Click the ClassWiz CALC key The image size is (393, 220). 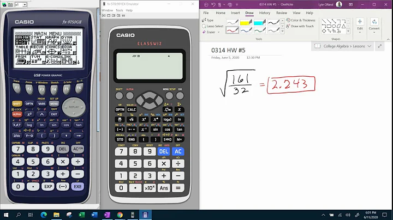click(132, 109)
